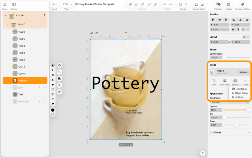Screen dimensions: 252x158
Task: Enable the Effects checkbox
Action: point(211,132)
